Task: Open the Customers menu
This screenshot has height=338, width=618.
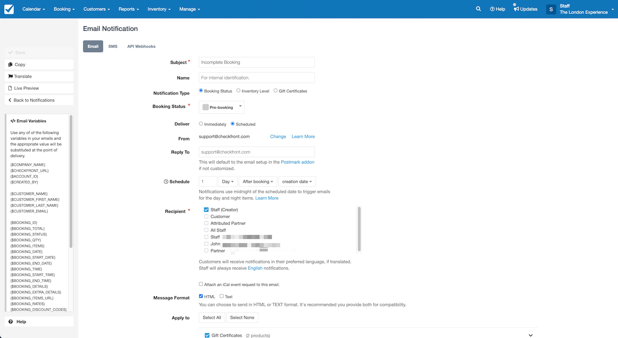Action: click(96, 9)
